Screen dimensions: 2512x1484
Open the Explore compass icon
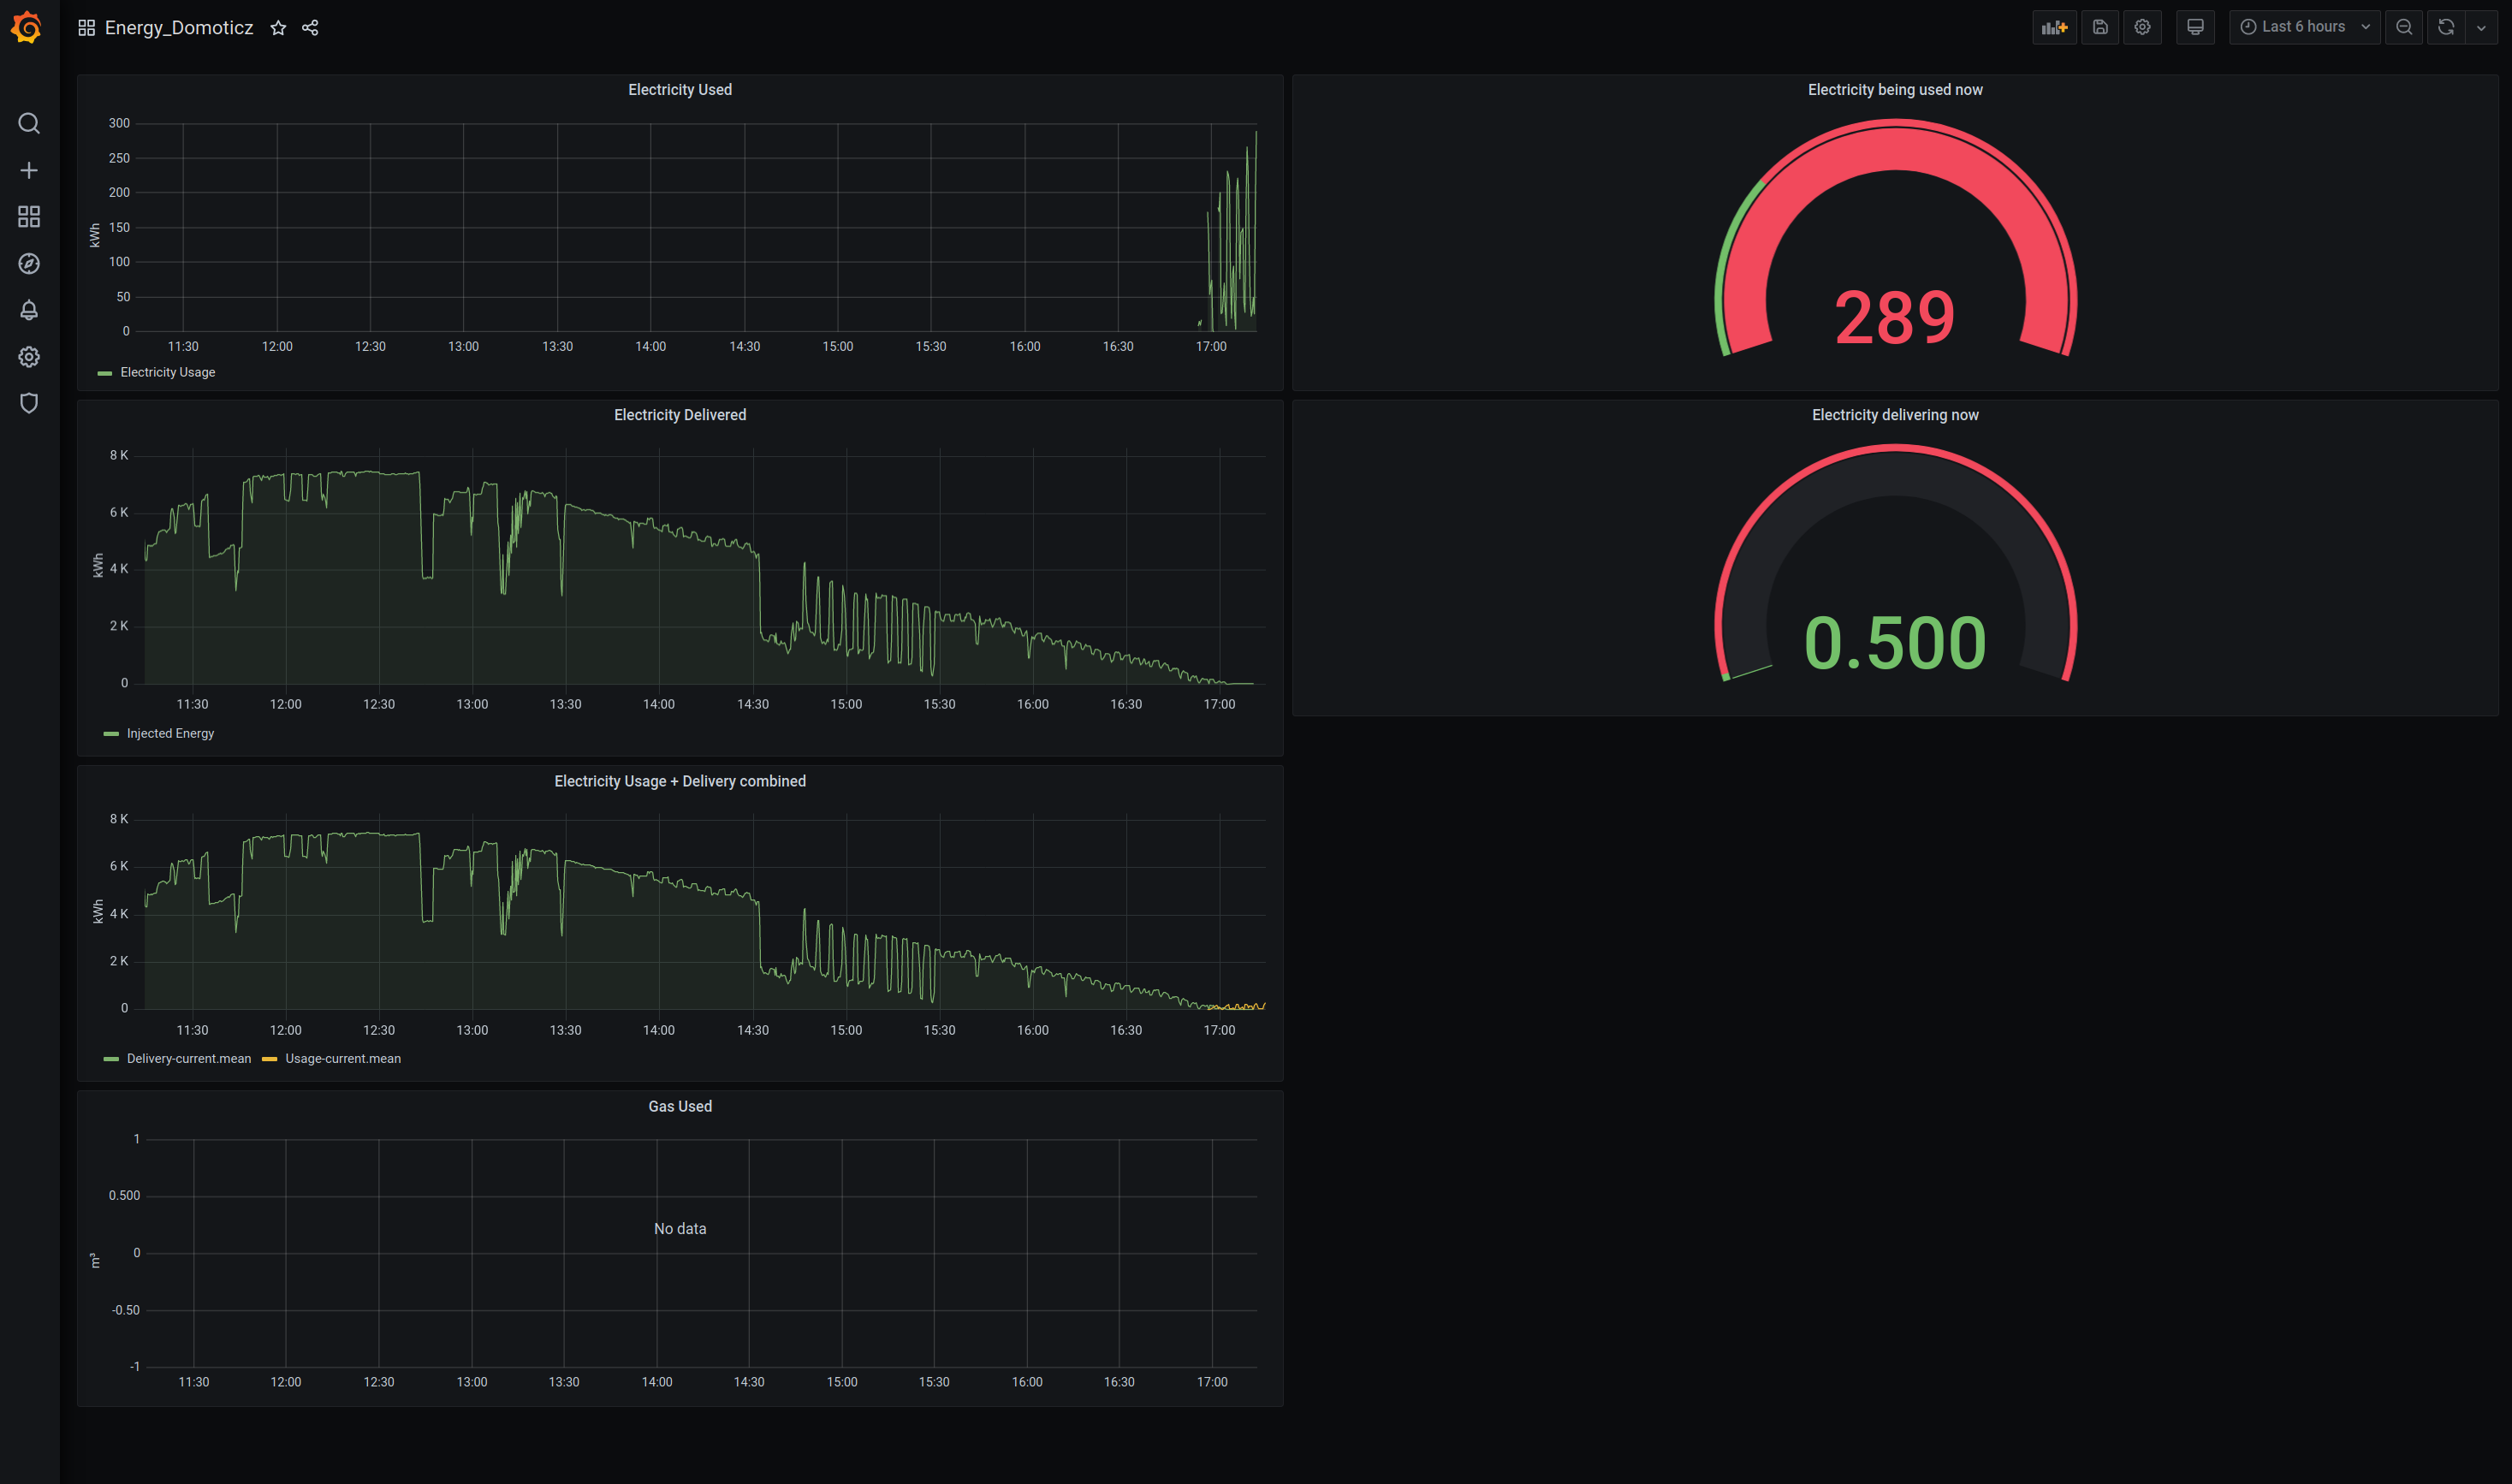(x=29, y=264)
